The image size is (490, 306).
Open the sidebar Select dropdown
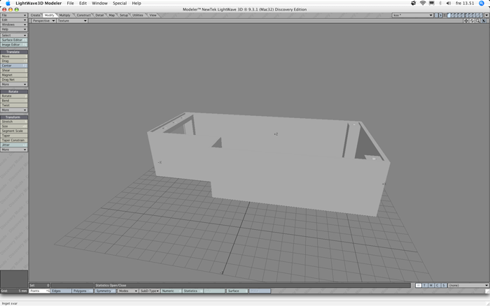click(x=14, y=35)
